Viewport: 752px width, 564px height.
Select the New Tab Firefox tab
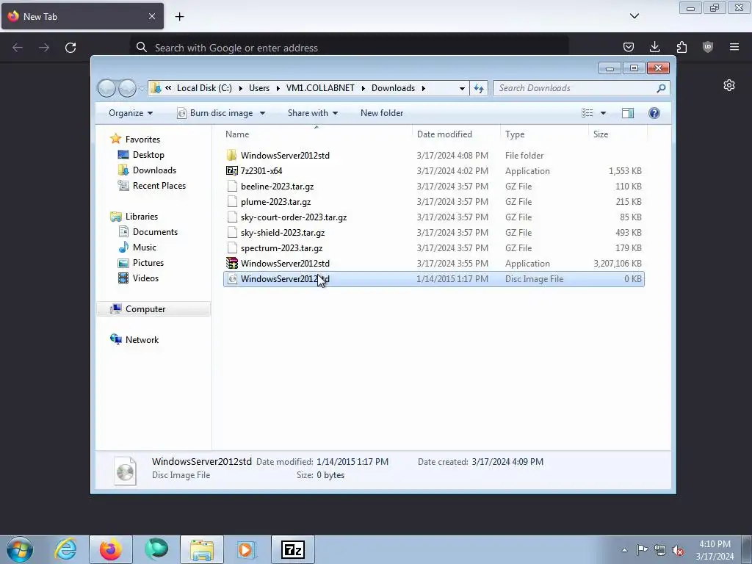click(x=82, y=16)
